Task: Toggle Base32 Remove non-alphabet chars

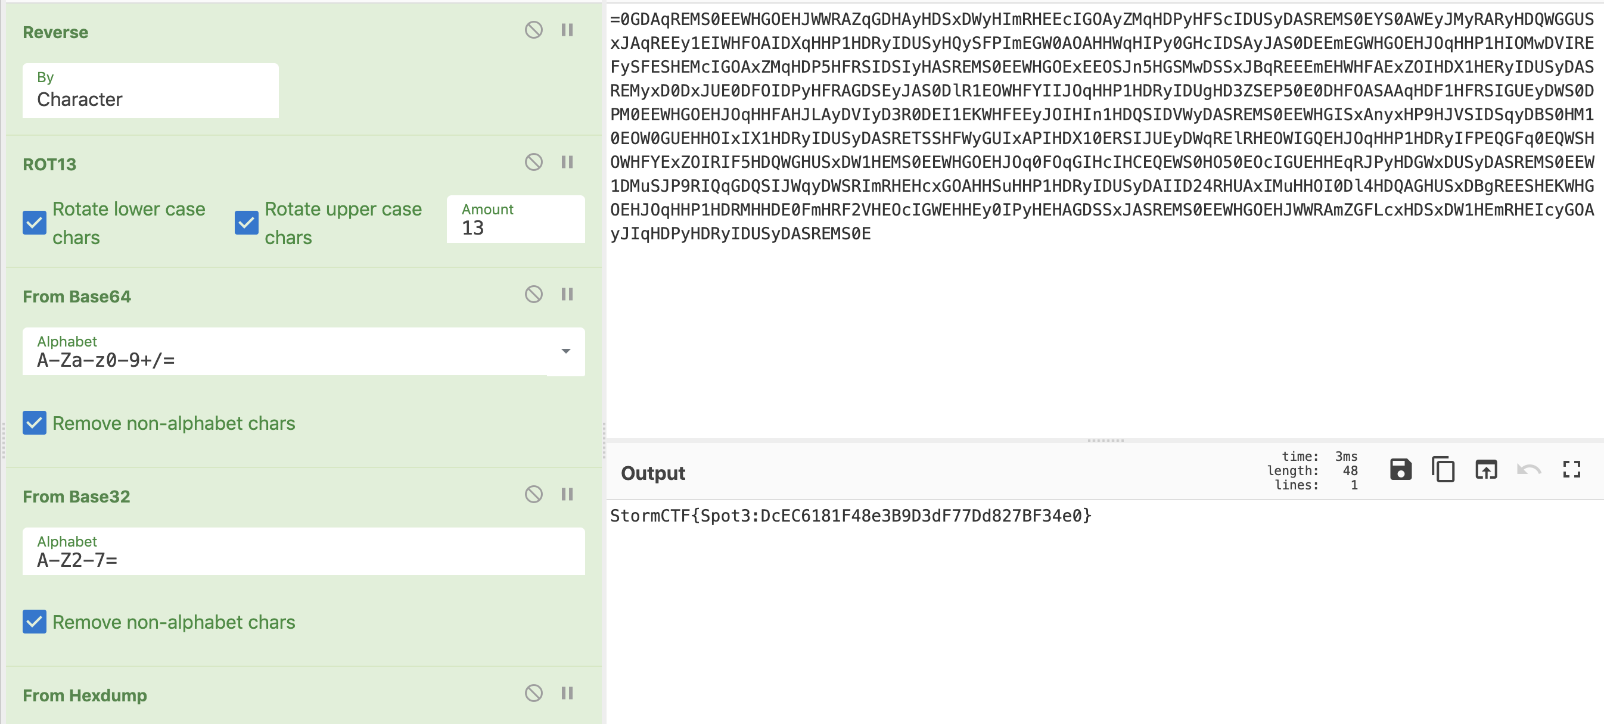Action: pos(34,622)
